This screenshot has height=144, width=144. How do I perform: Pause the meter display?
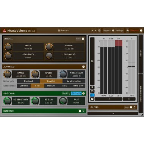click(x=92, y=87)
